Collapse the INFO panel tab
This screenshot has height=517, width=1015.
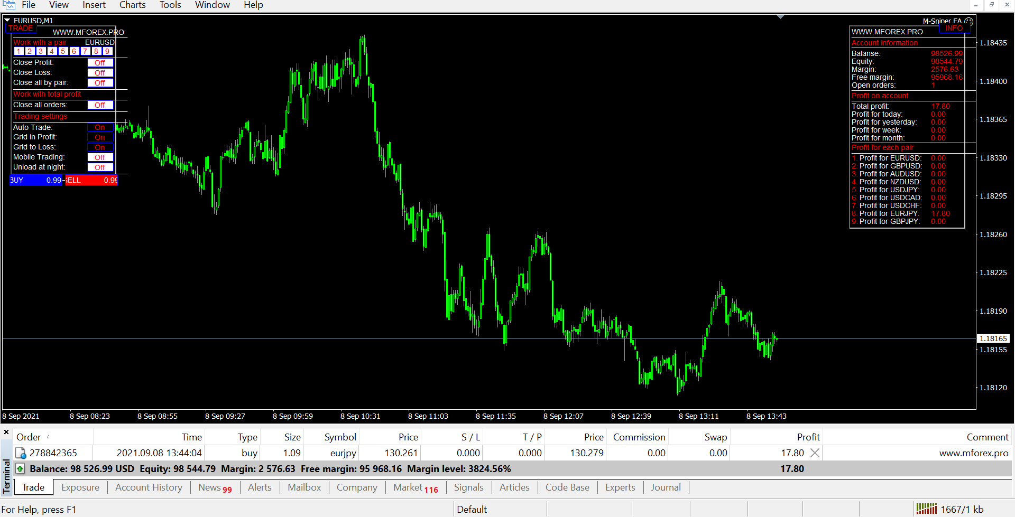pyautogui.click(x=954, y=29)
